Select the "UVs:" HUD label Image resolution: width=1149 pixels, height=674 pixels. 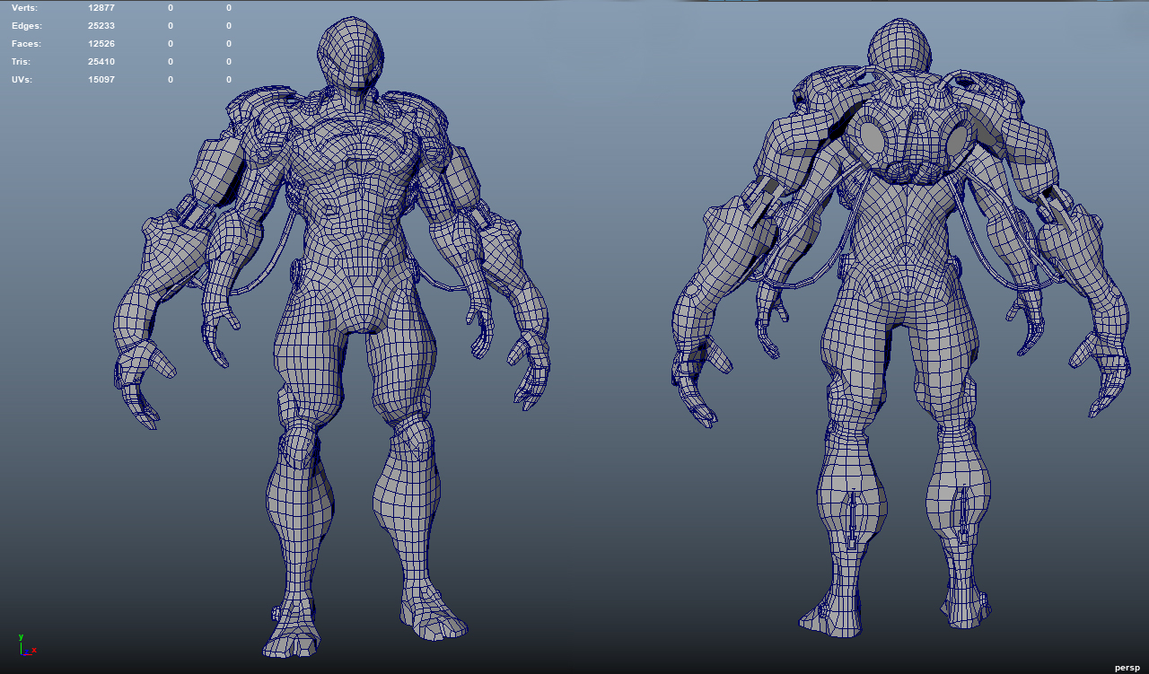pyautogui.click(x=22, y=79)
